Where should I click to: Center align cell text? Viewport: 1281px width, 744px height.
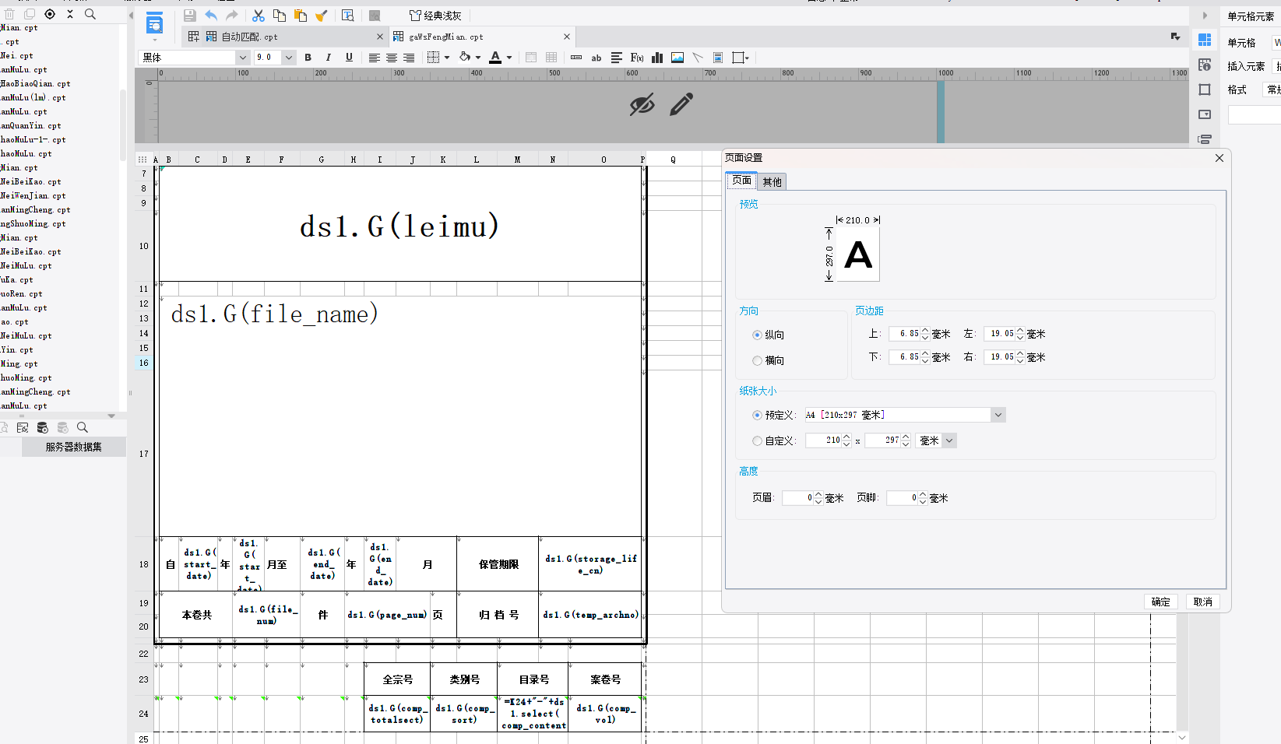pos(392,58)
